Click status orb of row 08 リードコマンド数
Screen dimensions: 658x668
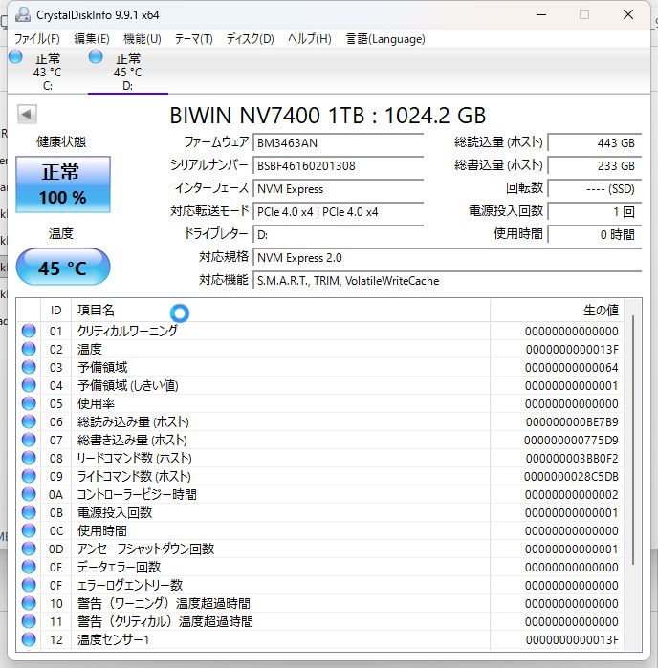(x=29, y=458)
